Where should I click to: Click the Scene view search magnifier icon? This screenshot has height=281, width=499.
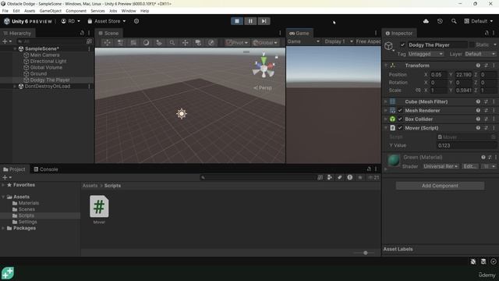(x=172, y=43)
